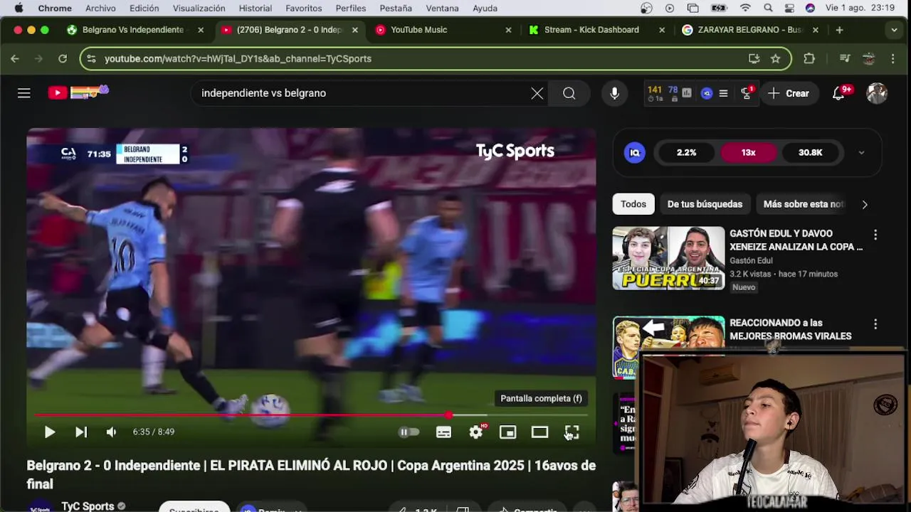Bookmark this page with star
Image resolution: width=911 pixels, height=512 pixels.
[x=775, y=58]
